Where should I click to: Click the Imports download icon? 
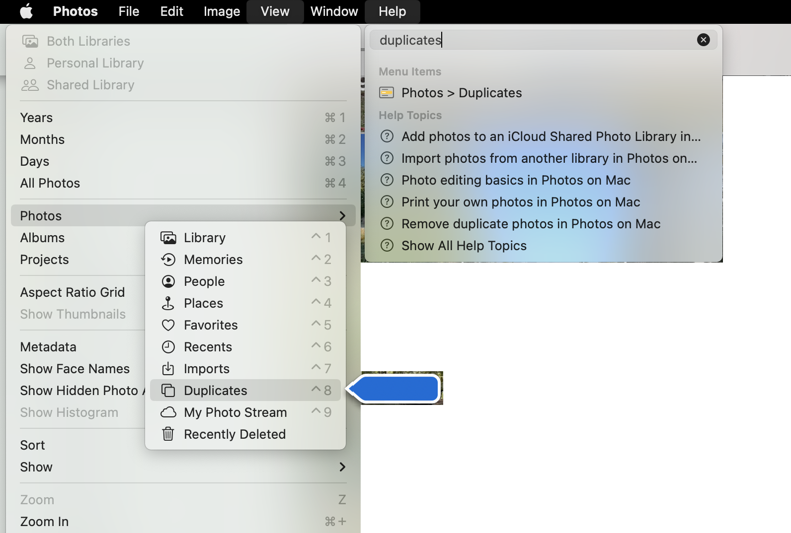[x=168, y=369]
